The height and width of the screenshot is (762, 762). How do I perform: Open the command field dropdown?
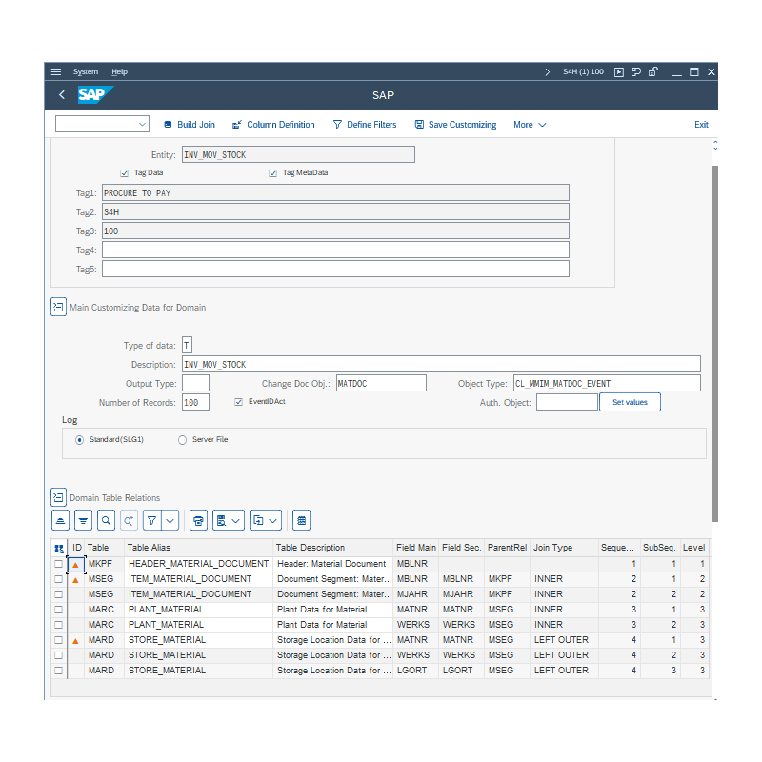[143, 125]
